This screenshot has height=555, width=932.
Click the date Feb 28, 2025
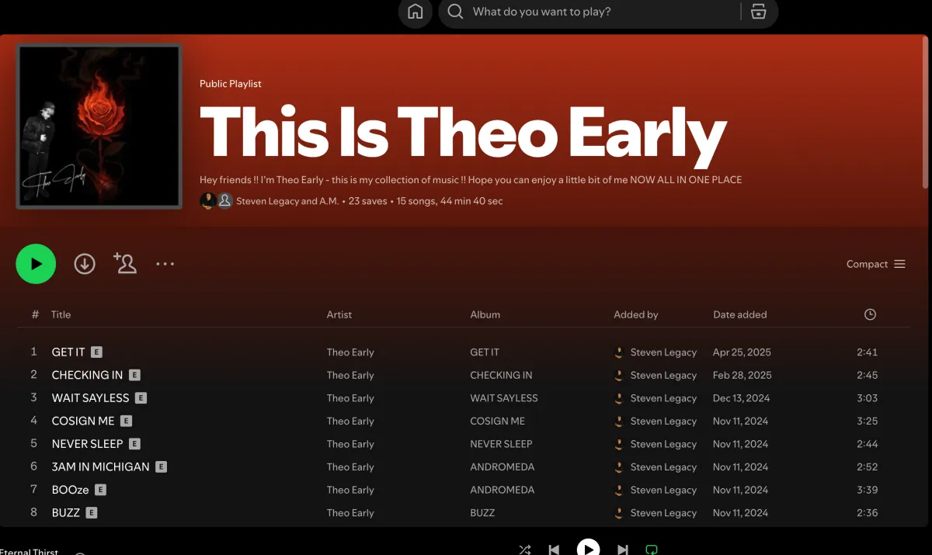(742, 375)
